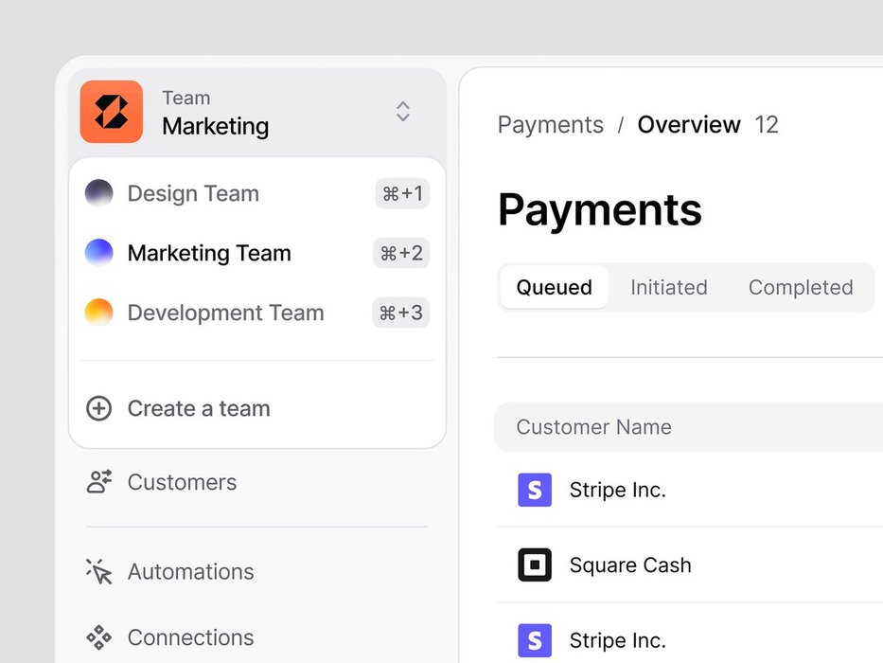The image size is (883, 663).
Task: Open the Automations section
Action: (191, 572)
